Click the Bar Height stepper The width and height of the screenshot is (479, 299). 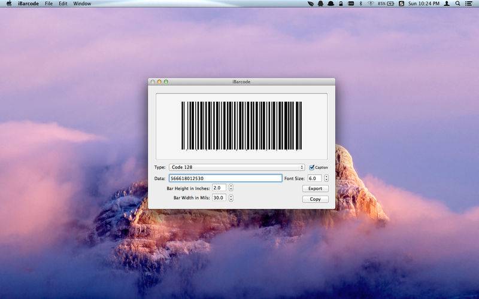tap(231, 188)
